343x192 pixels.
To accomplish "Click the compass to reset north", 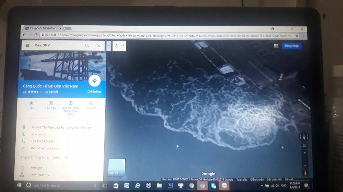I will point(304,137).
